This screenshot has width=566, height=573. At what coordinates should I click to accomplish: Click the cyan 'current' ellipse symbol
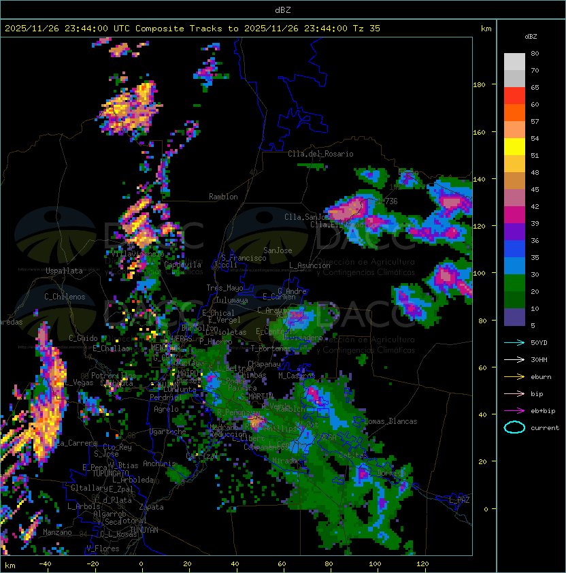514,427
